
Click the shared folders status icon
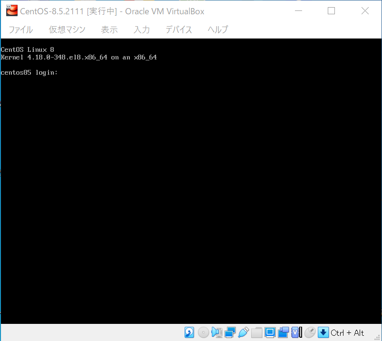coord(256,332)
